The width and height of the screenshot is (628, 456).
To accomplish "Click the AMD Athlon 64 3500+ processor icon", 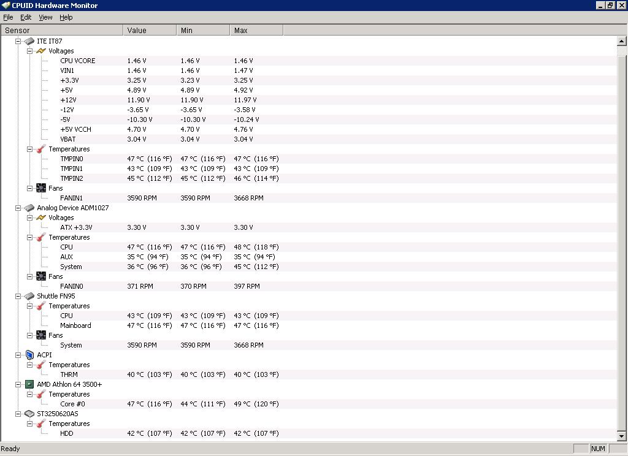I will 29,384.
